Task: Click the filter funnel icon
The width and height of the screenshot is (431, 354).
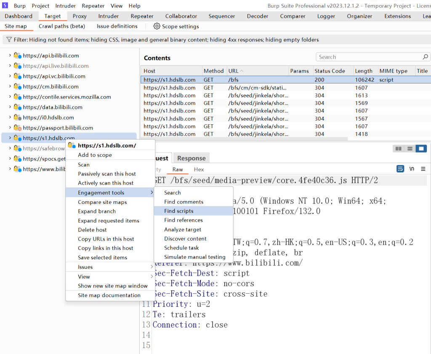Action: [9, 40]
